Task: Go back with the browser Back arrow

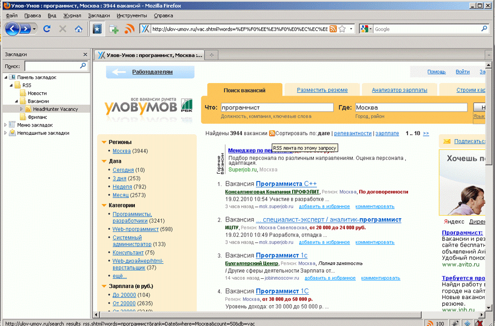Action: click(12, 29)
